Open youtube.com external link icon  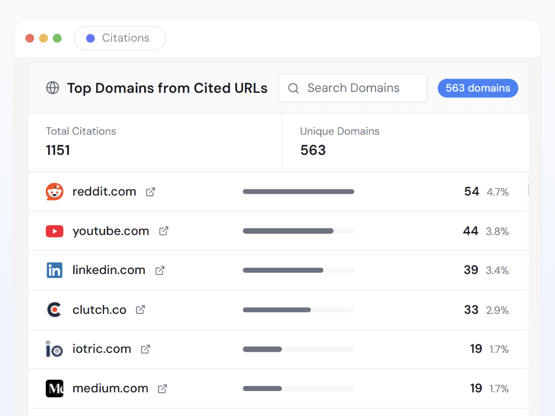[164, 231]
